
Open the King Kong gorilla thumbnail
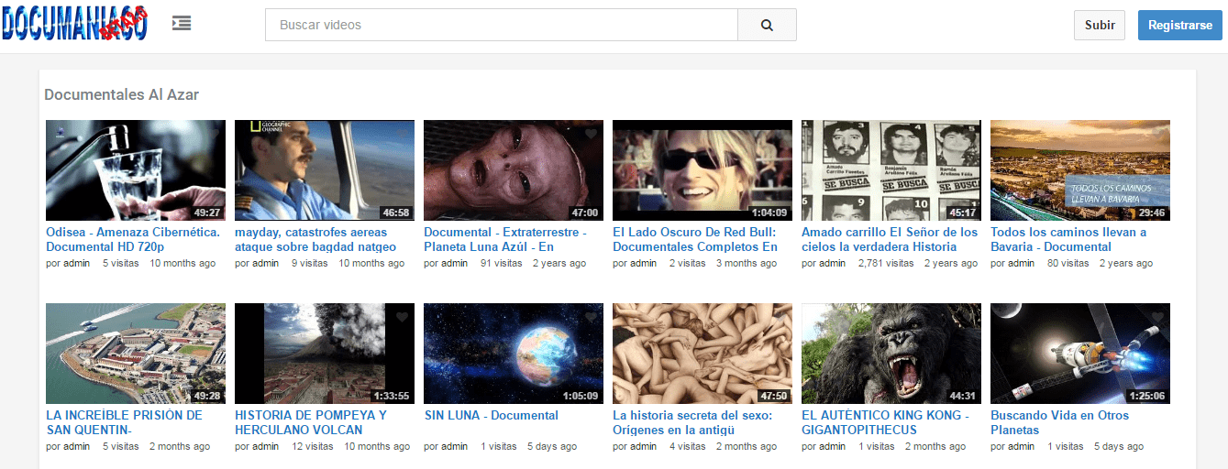coord(891,354)
